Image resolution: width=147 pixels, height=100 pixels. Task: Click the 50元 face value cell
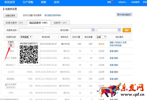click(30, 79)
